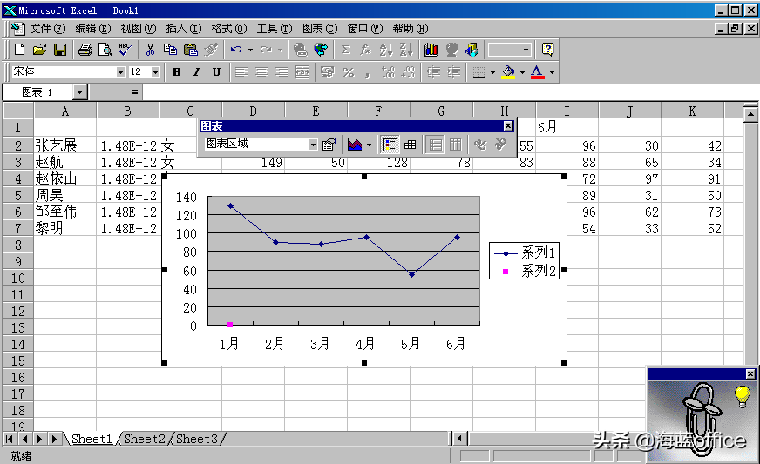Viewport: 760px width, 464px height.
Task: Switch to the Sheet3 tab
Action: click(197, 439)
